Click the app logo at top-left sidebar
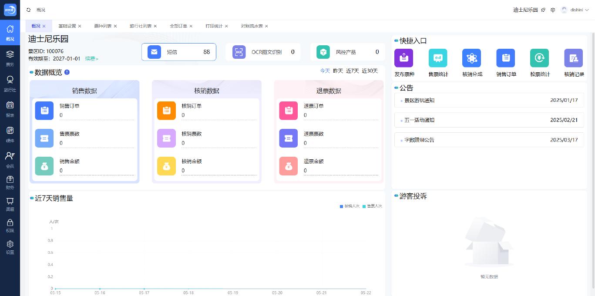Screen dimensions: 595x296 tap(10, 10)
